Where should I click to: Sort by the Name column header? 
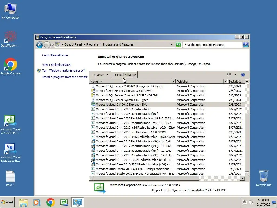(131, 81)
